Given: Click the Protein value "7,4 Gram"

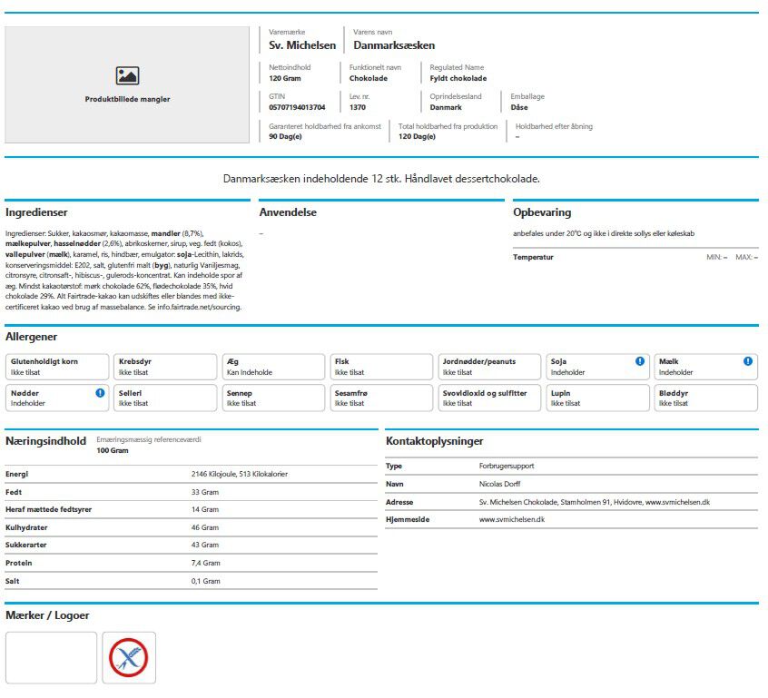Looking at the screenshot, I should point(206,564).
